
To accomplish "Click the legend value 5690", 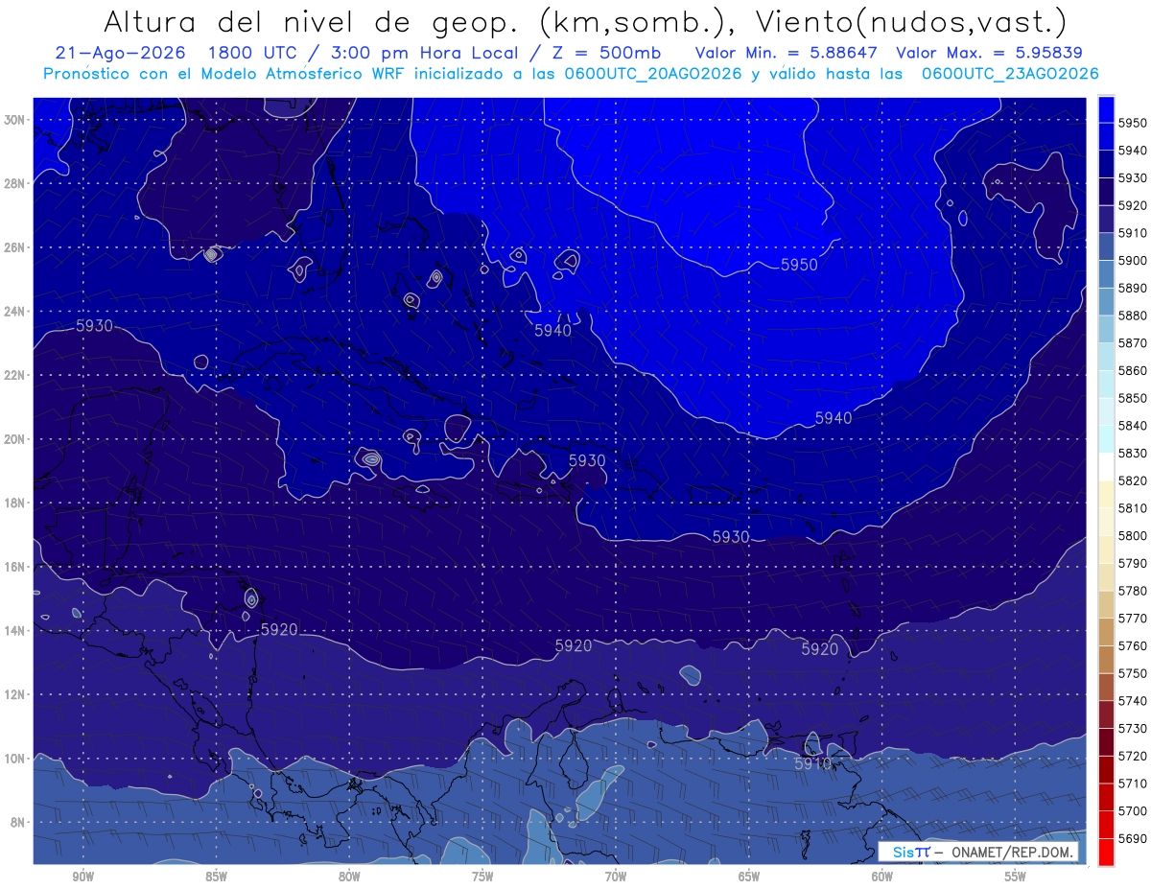I will 1133,838.
